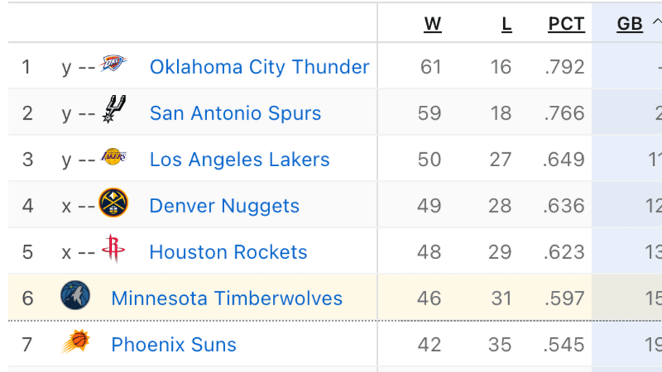The width and height of the screenshot is (662, 372).
Task: Toggle the GB sort direction arrow
Action: 655,22
